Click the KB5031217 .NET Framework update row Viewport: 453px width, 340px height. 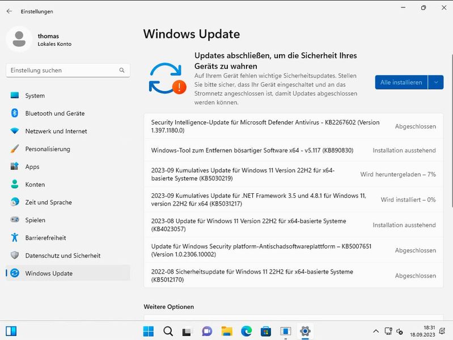coord(294,199)
